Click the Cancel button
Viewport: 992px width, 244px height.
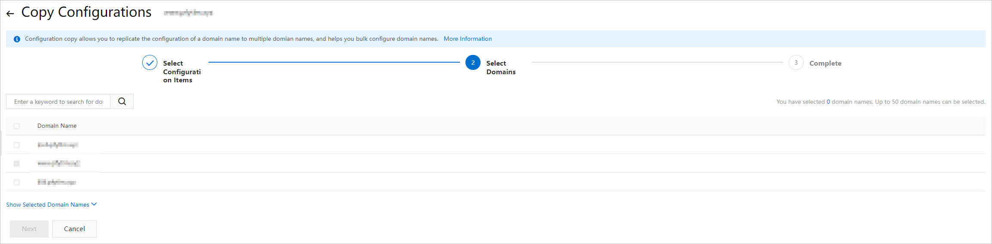tap(74, 229)
